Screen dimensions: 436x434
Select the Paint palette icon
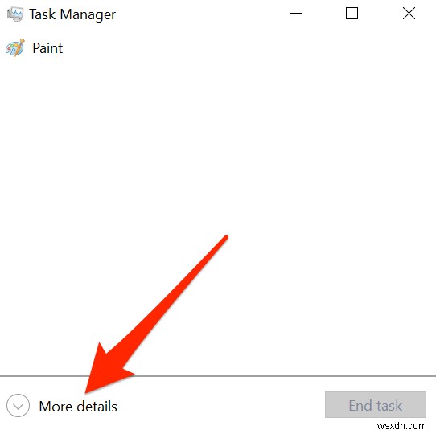coord(15,47)
